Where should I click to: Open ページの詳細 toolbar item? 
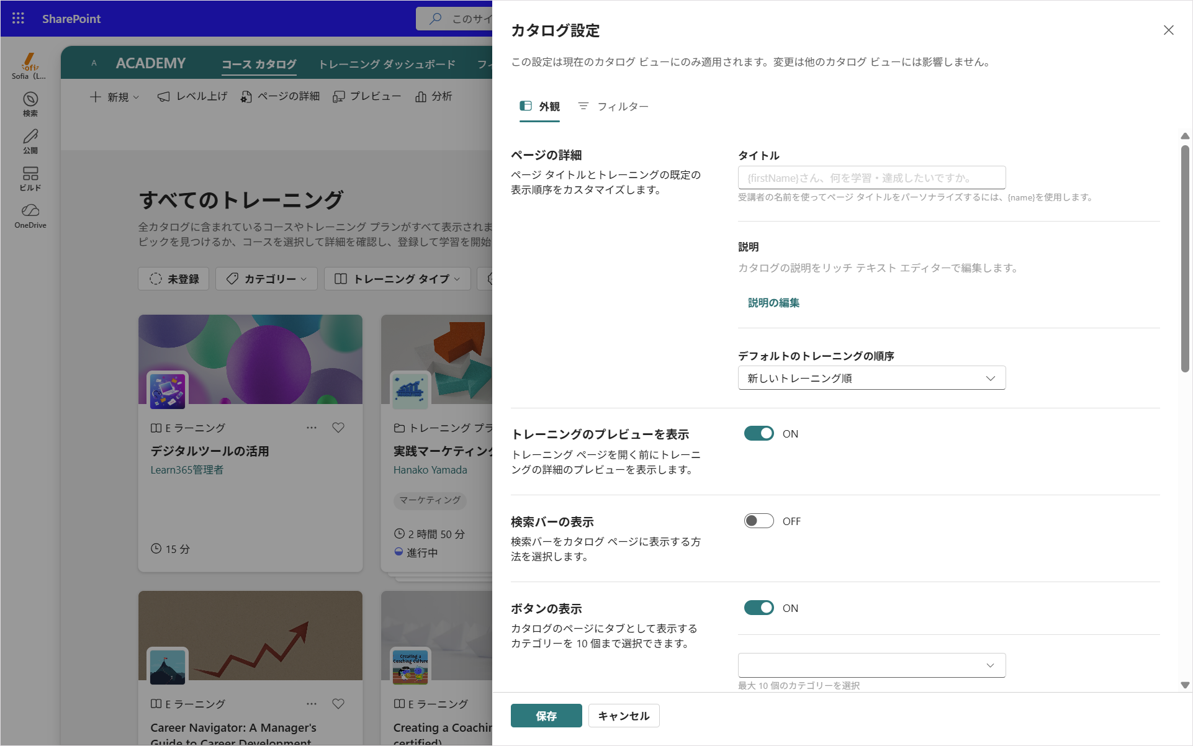point(281,96)
